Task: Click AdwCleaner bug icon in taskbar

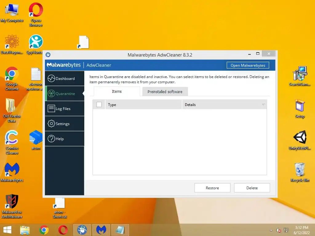Action: pyautogui.click(x=82, y=230)
